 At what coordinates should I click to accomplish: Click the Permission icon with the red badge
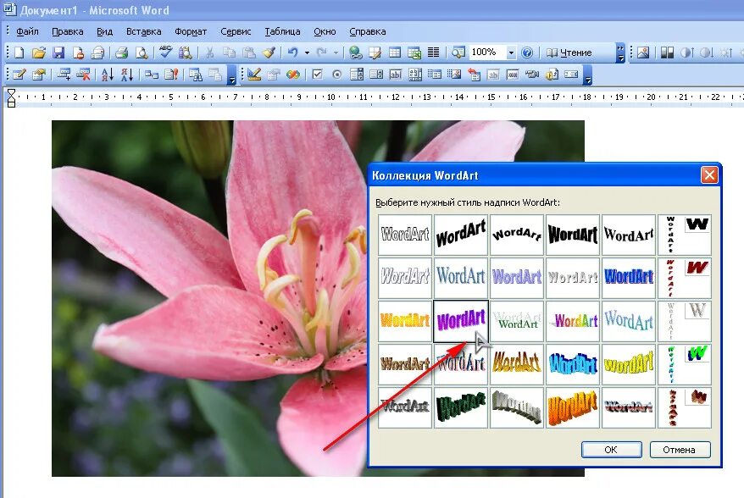pyautogui.click(x=78, y=53)
